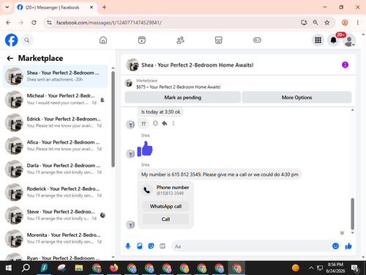The height and width of the screenshot is (275, 366).
Task: Open Shea conversation in list
Action: click(55, 76)
